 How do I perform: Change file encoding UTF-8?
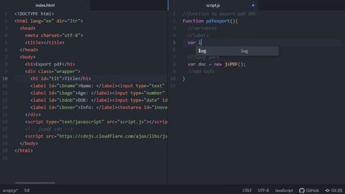coord(263,190)
